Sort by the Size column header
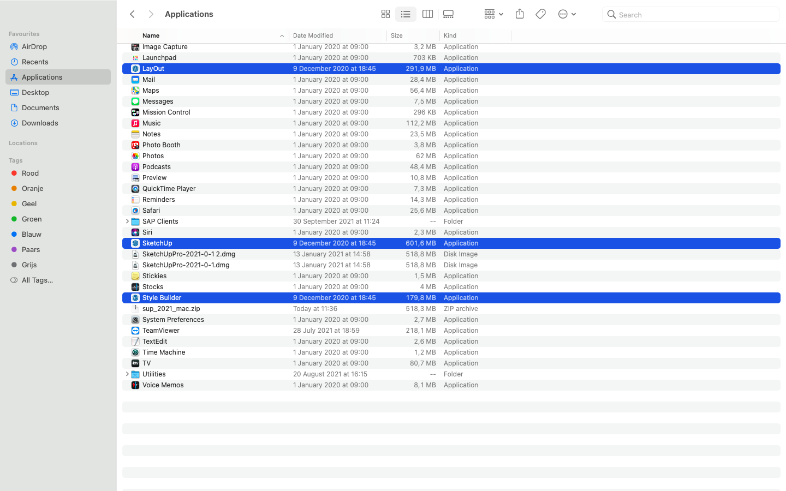The height and width of the screenshot is (491, 786). pyautogui.click(x=397, y=35)
